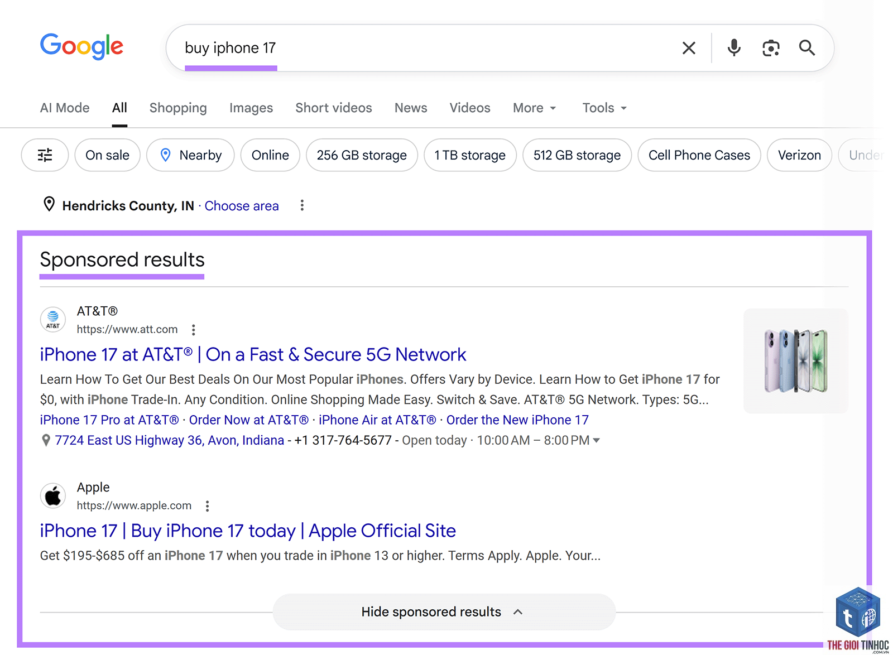The width and height of the screenshot is (893, 655).
Task: Open the iPhone 17 at AT&T headline
Action: [x=253, y=355]
